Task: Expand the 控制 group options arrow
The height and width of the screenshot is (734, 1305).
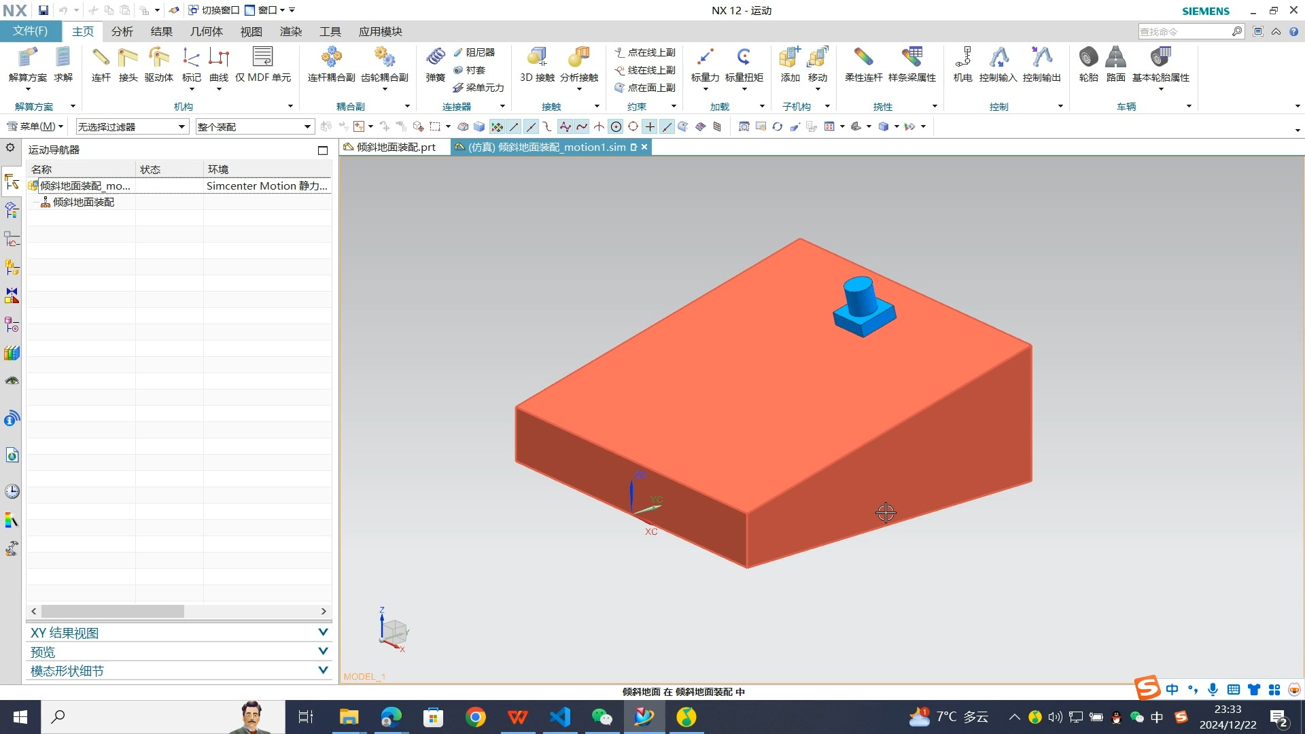Action: 1060,107
